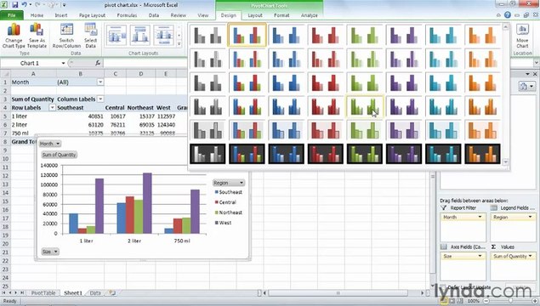Select purple chart style with black background

[404, 154]
